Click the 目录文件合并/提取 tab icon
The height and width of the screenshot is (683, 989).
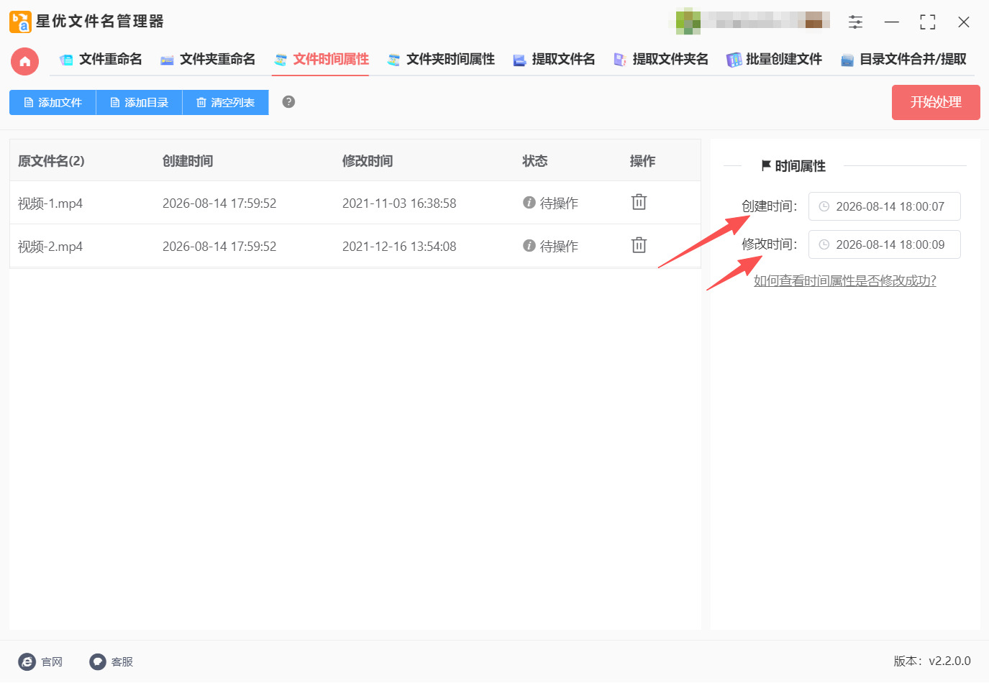847,60
